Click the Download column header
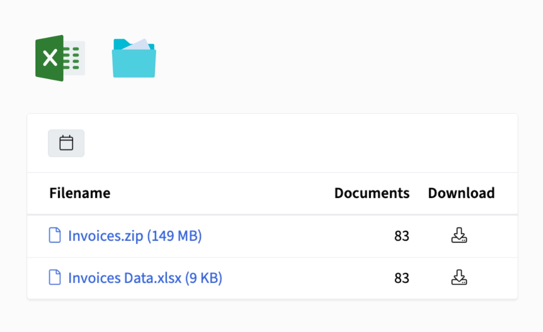543x332 pixels. (x=461, y=193)
